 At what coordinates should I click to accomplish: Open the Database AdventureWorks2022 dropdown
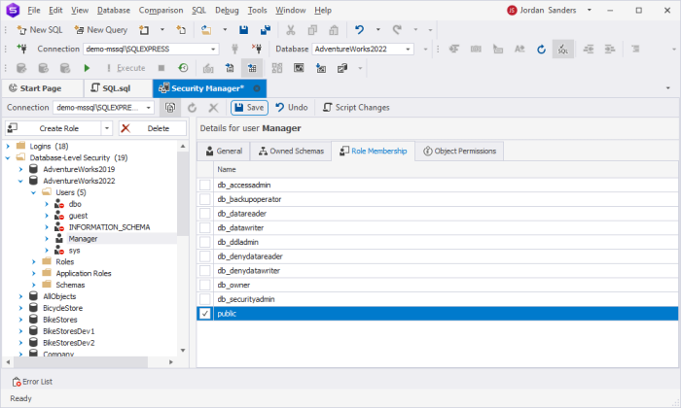pos(408,49)
